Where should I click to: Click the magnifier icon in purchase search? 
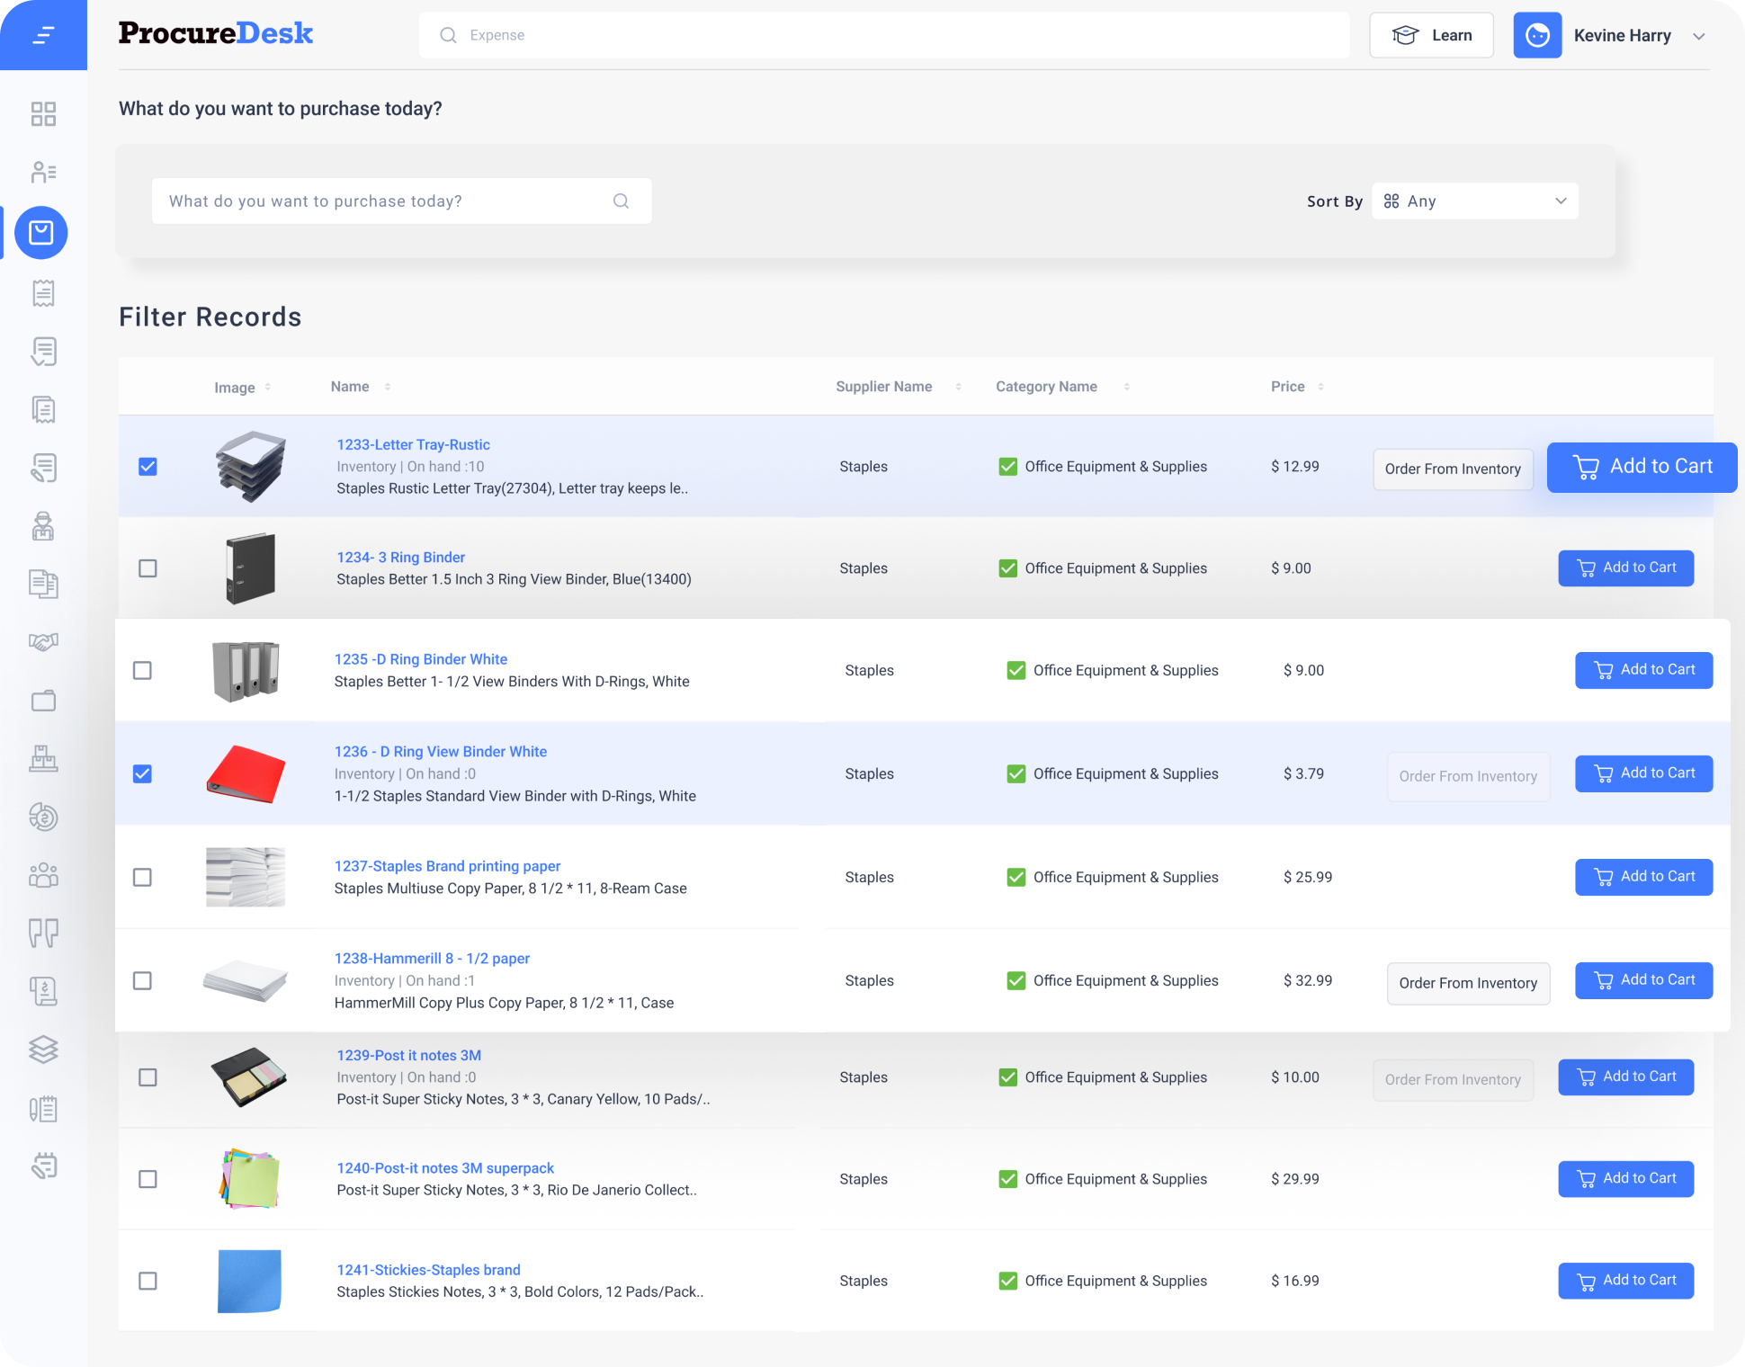[621, 201]
